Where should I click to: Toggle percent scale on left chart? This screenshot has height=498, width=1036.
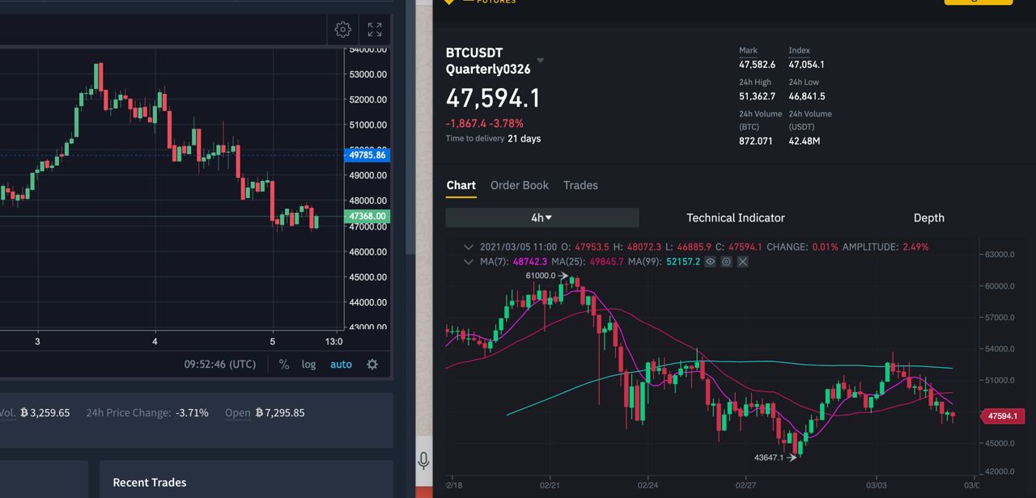click(x=284, y=365)
